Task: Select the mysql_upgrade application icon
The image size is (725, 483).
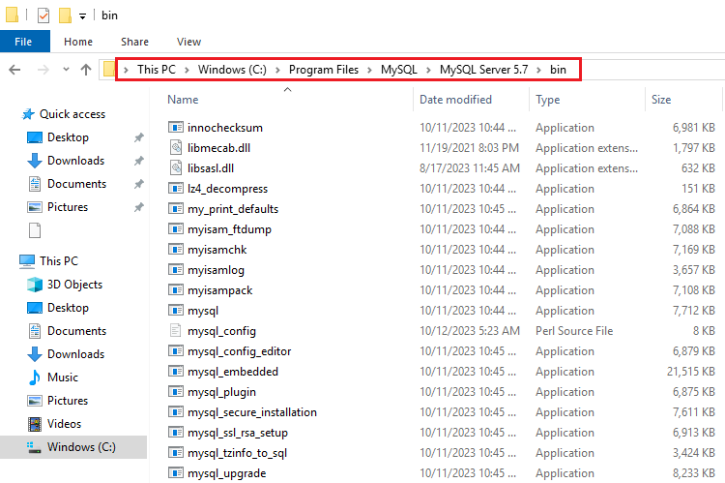Action: 176,473
